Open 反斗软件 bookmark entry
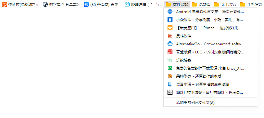The width and height of the screenshot is (264, 118). (210, 36)
